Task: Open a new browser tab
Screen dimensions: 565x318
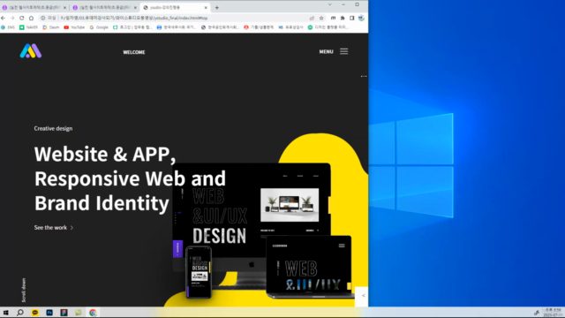Action: [217, 8]
